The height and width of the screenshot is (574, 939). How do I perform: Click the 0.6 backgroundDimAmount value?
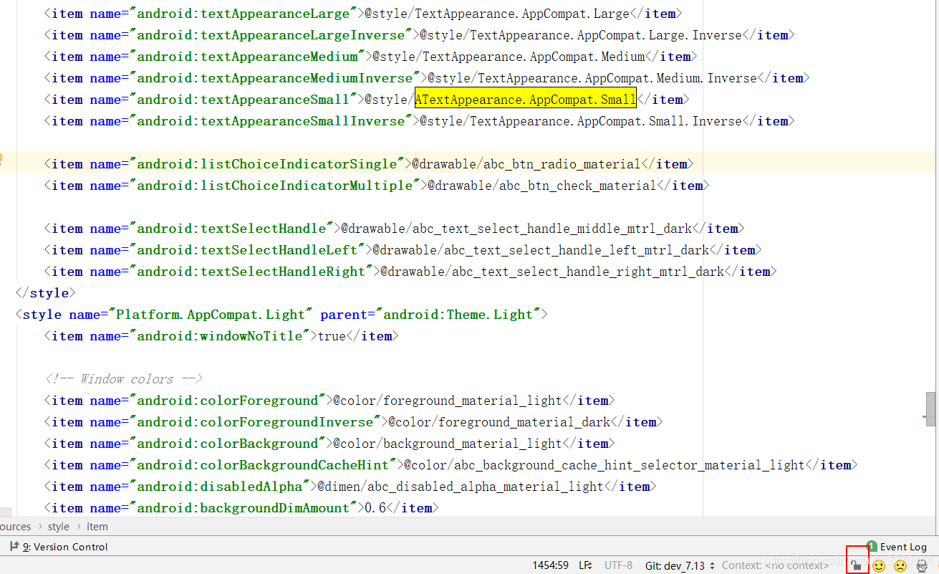[375, 508]
